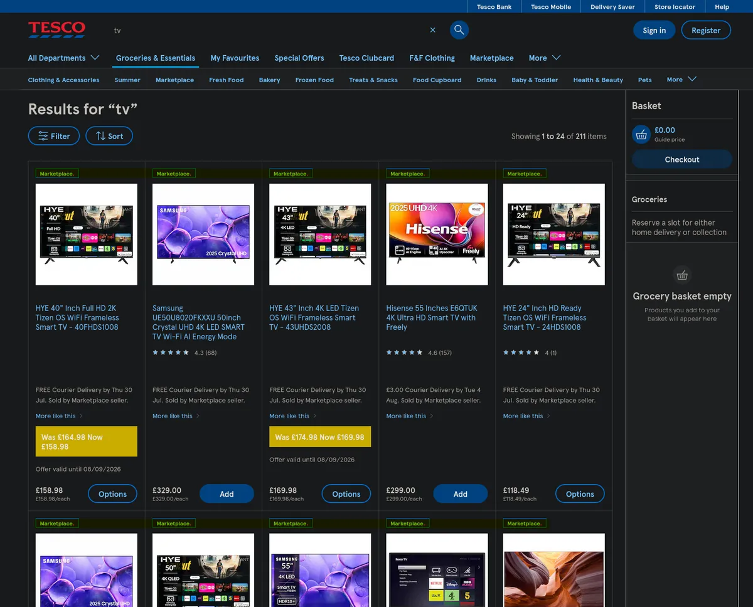Screen dimensions: 753x607
Task: Open Treats & Snacks category
Action: 373,80
